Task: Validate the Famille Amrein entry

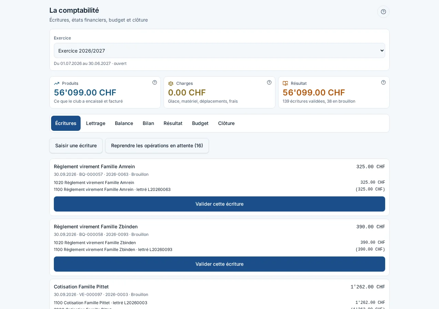Action: pos(219,204)
